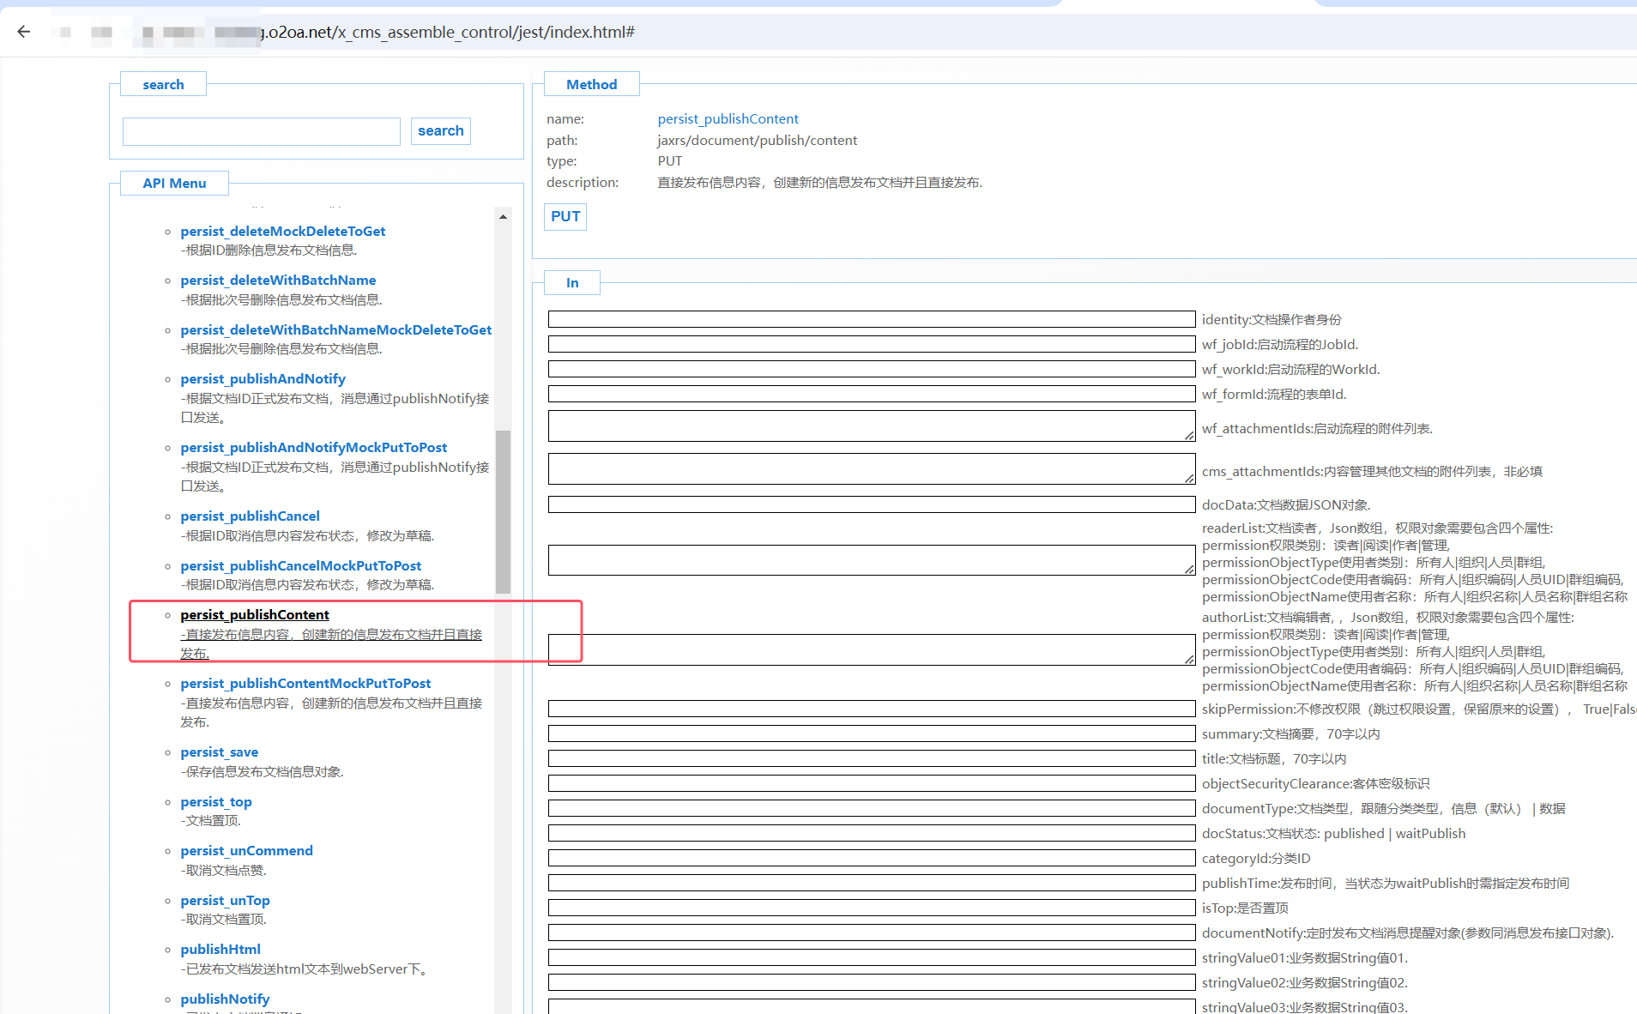Click the title input field
Viewport: 1637px width, 1014px height.
[x=871, y=759]
